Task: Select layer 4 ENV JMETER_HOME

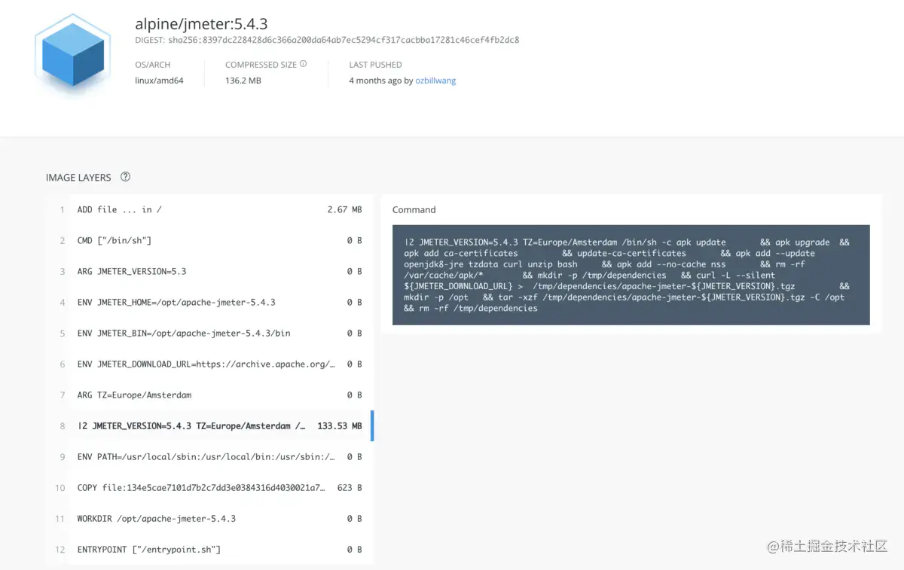Action: pos(209,302)
